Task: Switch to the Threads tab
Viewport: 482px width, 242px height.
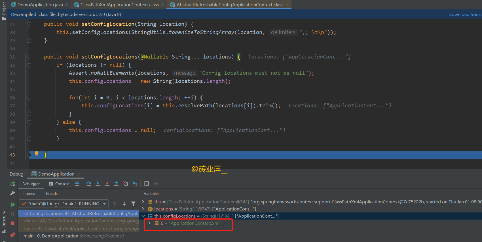Action: click(x=51, y=193)
